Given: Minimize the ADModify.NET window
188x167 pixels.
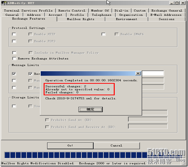Looking at the screenshot, I should 171,3.
